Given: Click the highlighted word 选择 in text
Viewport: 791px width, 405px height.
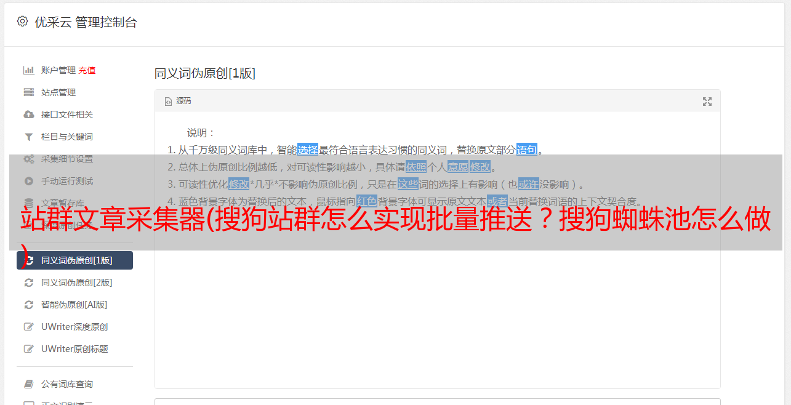Looking at the screenshot, I should pyautogui.click(x=308, y=150).
